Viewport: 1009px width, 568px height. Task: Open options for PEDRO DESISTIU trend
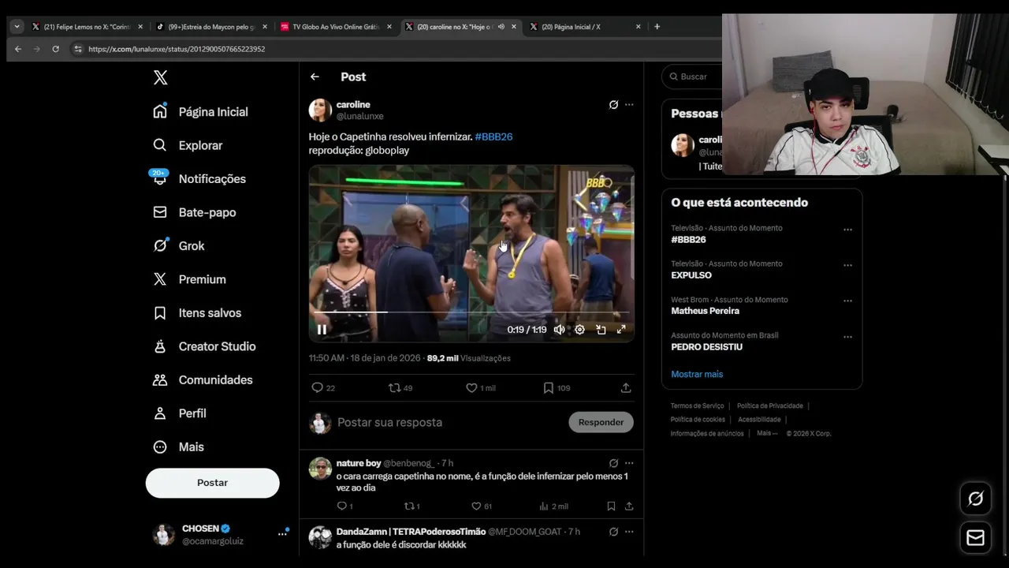847,337
